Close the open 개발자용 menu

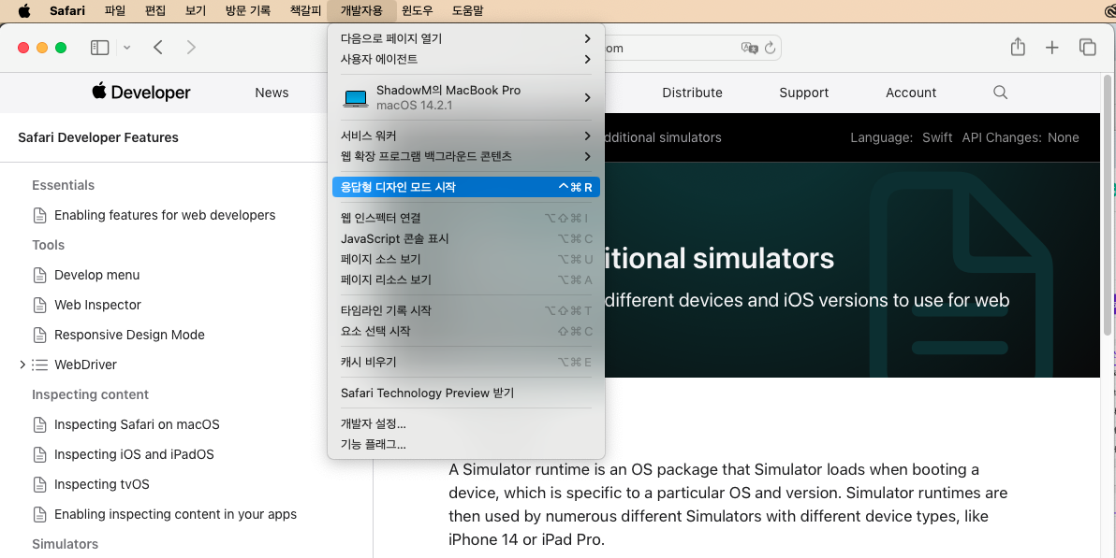[361, 10]
